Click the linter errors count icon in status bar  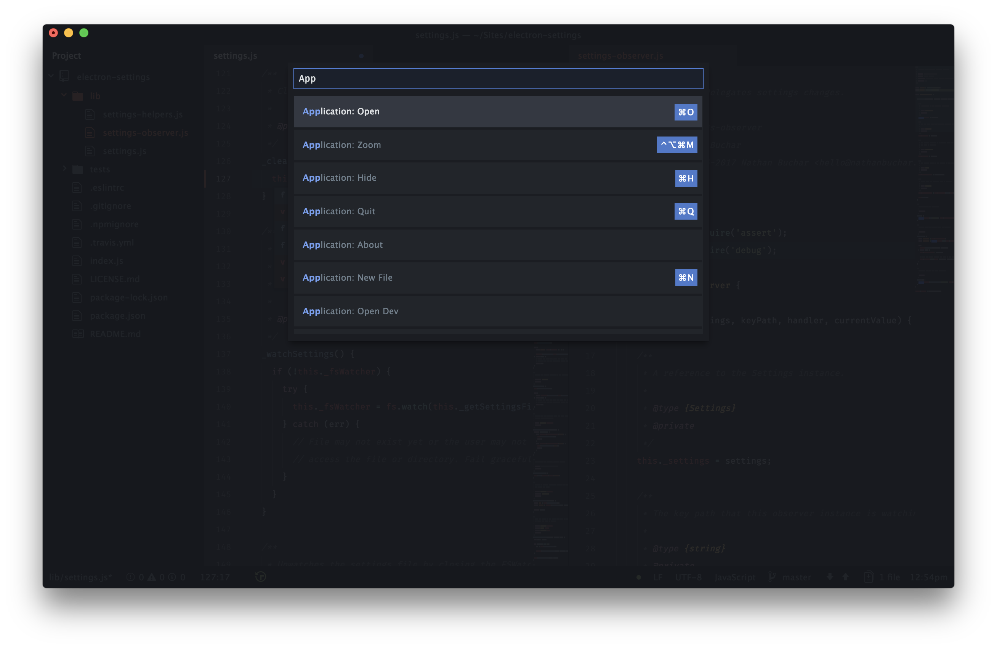(130, 577)
